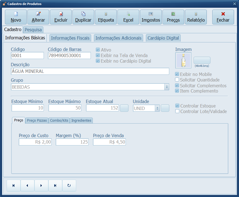
Task: Open the Relatório report
Action: (x=196, y=17)
